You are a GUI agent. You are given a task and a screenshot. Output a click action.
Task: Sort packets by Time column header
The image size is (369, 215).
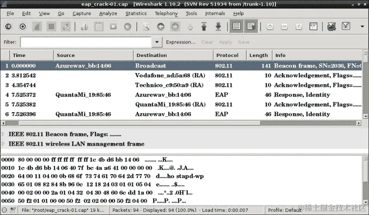pyautogui.click(x=32, y=55)
